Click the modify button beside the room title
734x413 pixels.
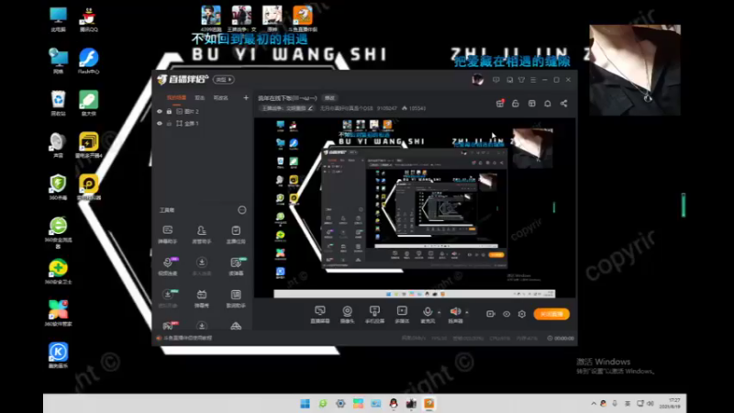tap(330, 98)
